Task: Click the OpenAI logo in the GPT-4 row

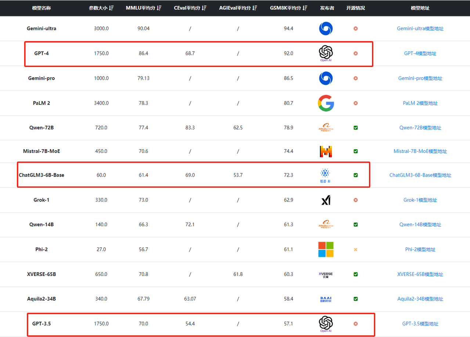Action: [x=326, y=53]
